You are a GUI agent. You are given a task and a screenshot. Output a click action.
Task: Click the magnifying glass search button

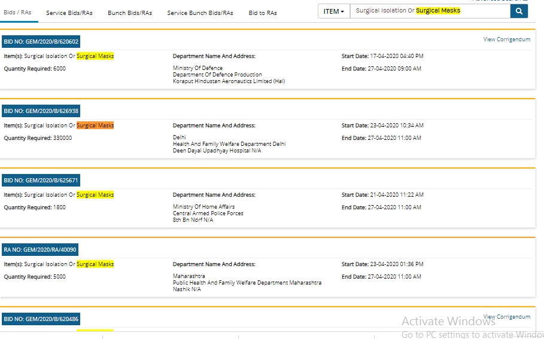[x=519, y=11]
